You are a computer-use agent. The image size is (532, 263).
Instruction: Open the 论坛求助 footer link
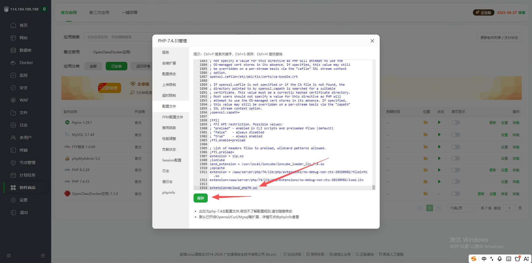(x=292, y=254)
